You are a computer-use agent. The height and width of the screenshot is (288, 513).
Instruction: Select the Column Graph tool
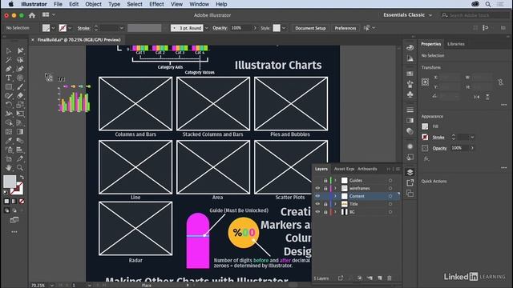[x=20, y=150]
